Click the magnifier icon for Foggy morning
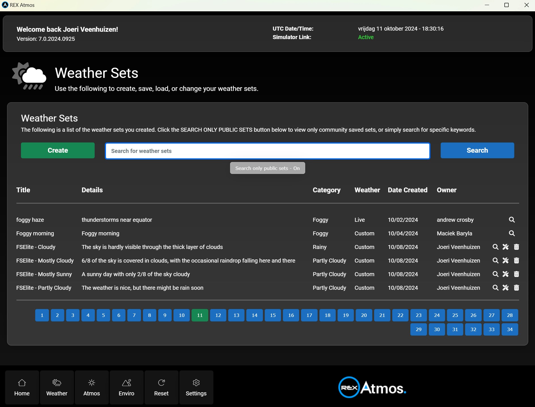Image resolution: width=535 pixels, height=407 pixels. [x=511, y=233]
